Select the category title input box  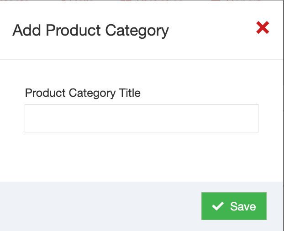142,118
